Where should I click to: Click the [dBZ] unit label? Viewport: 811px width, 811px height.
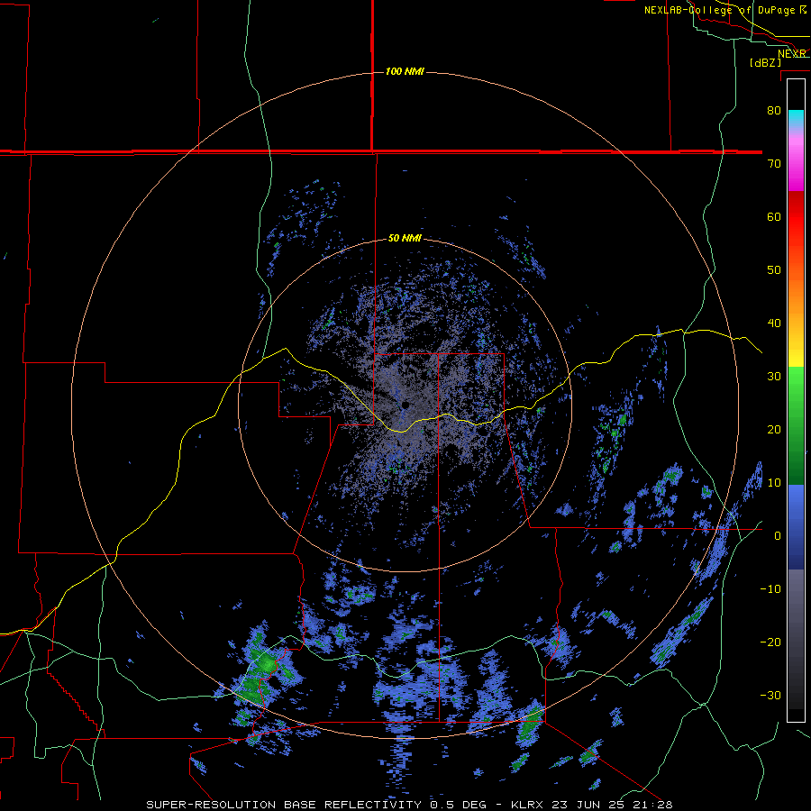click(765, 63)
